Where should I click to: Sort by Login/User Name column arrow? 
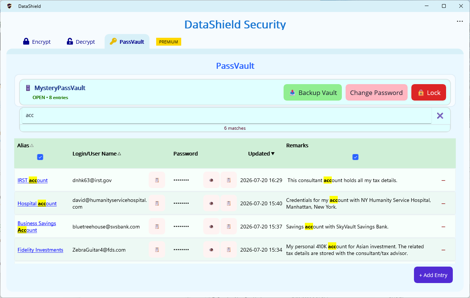(119, 154)
